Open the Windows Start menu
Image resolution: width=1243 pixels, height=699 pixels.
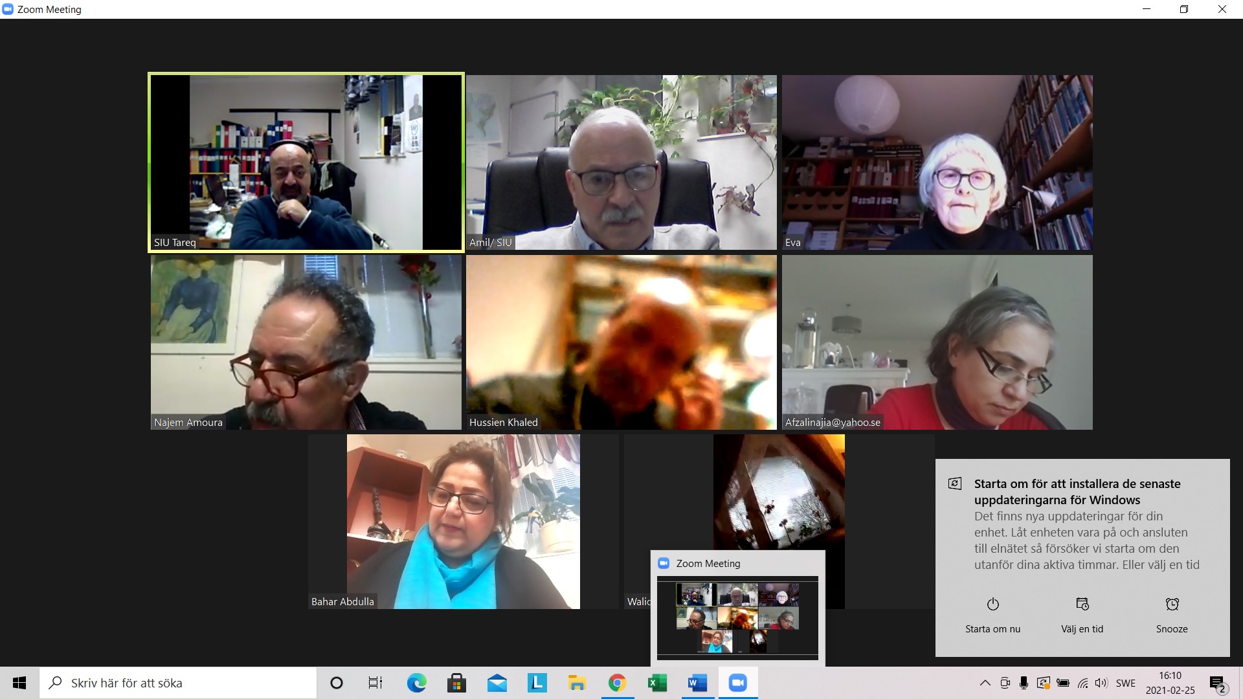[19, 683]
